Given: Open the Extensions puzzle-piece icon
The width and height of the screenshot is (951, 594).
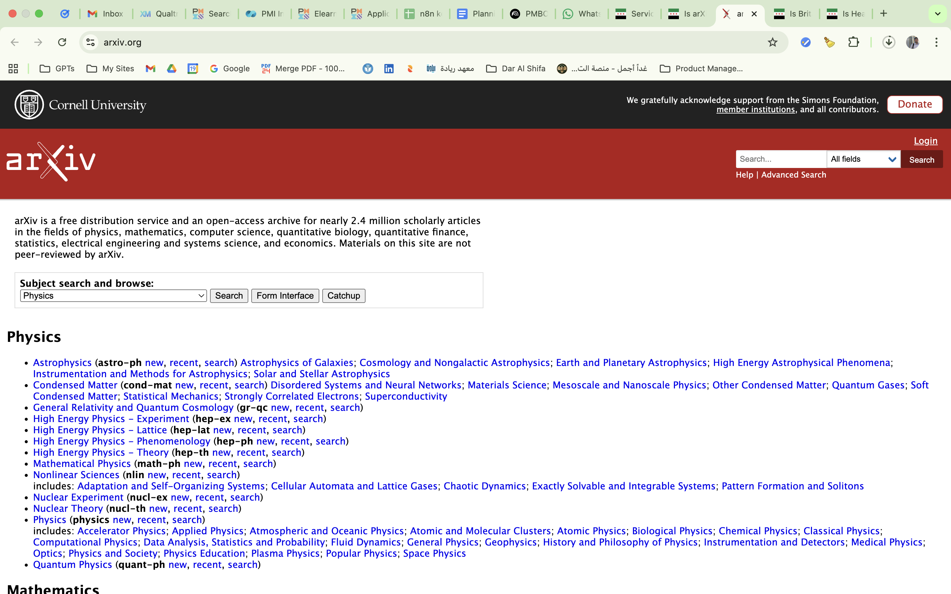Looking at the screenshot, I should [853, 43].
